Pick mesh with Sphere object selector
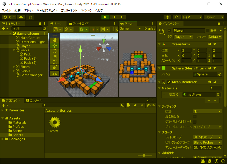The image size is (227, 164). [220, 74]
